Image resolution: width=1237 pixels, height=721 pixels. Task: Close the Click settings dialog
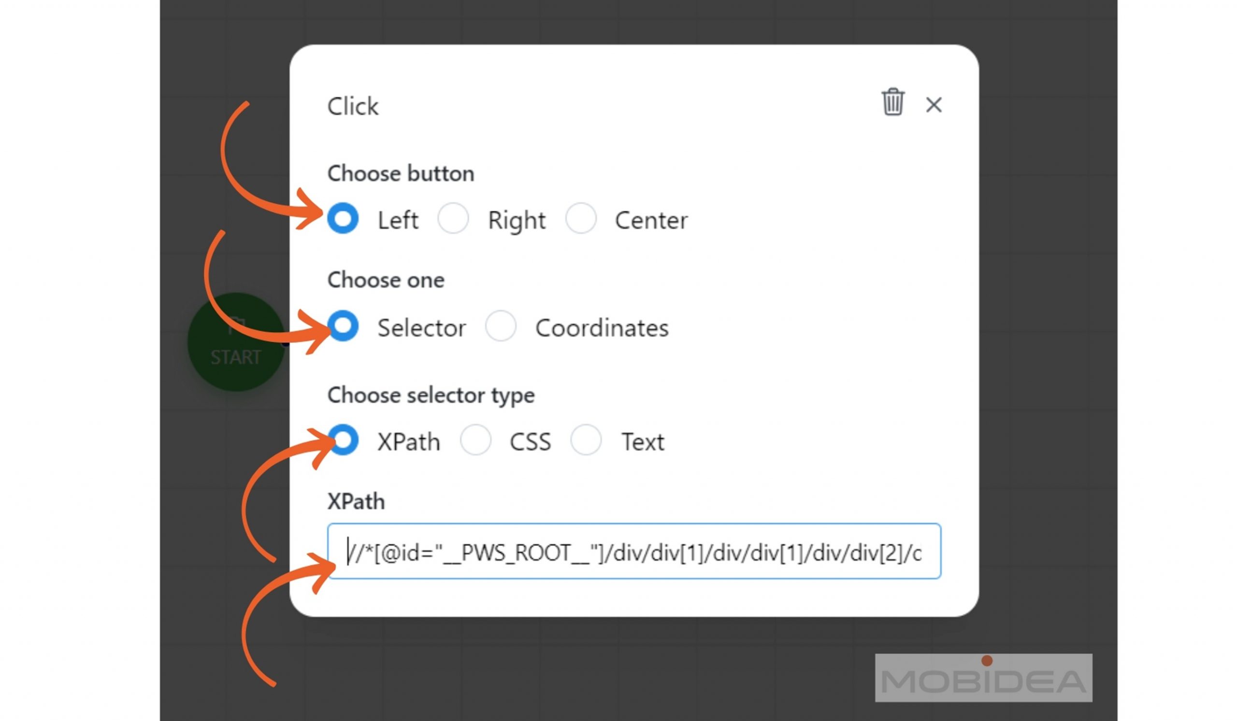point(934,104)
